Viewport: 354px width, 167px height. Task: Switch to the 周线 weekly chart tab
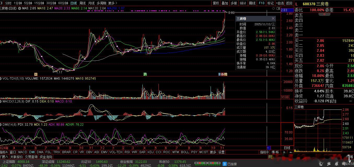(x=83, y=3)
